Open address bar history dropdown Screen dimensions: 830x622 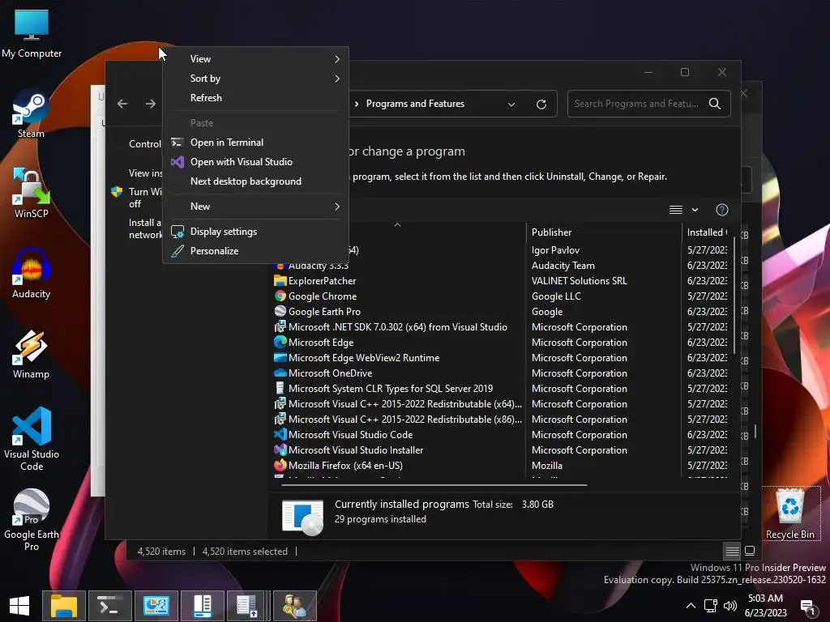(x=511, y=104)
